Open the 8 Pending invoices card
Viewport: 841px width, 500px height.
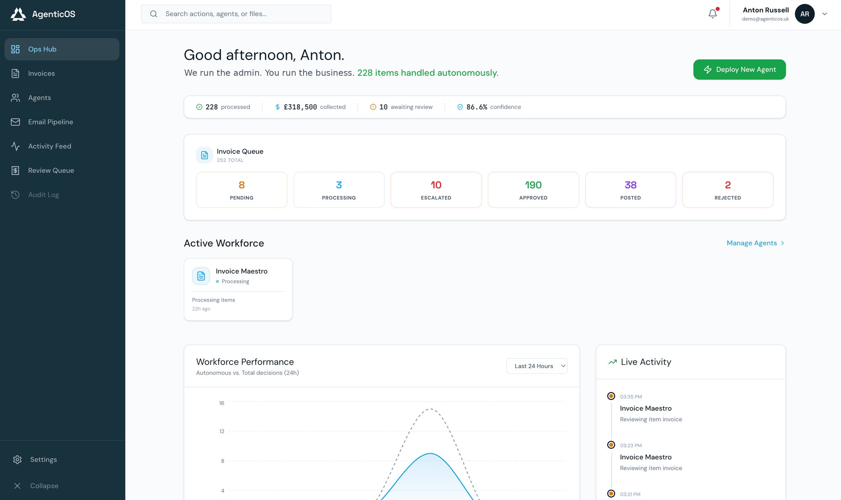click(242, 190)
